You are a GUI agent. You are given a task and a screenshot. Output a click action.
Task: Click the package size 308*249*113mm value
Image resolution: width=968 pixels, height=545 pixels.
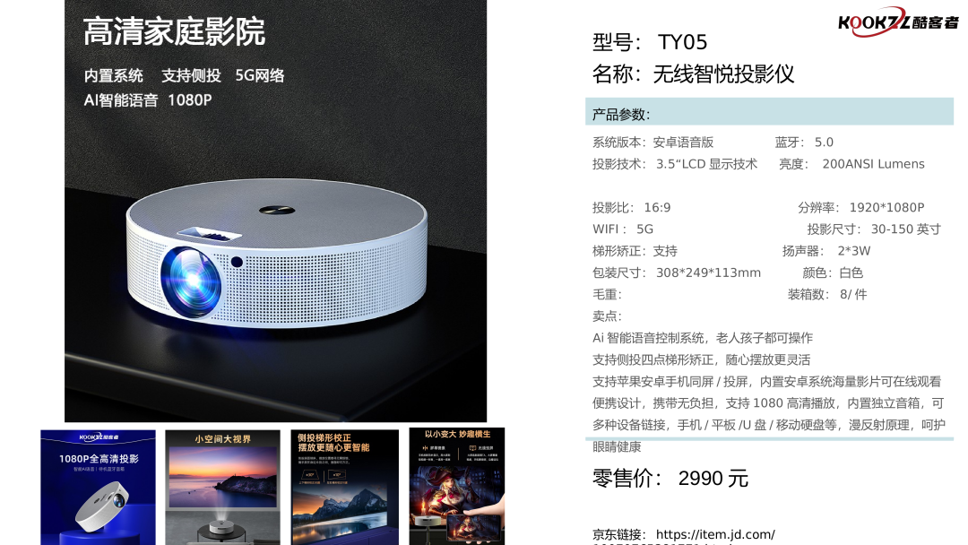click(x=708, y=272)
